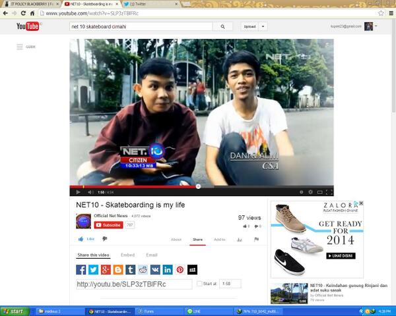Screen dimensions: 396x316
Task: Share to reddit
Action: point(143,270)
